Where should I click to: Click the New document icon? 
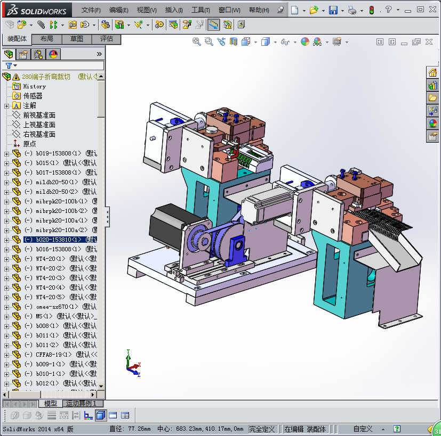click(x=294, y=10)
